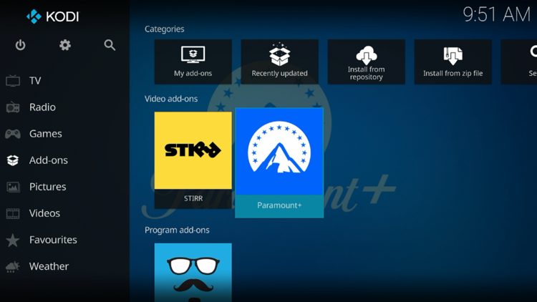Go to the Games section
The width and height of the screenshot is (537, 302).
pos(46,134)
